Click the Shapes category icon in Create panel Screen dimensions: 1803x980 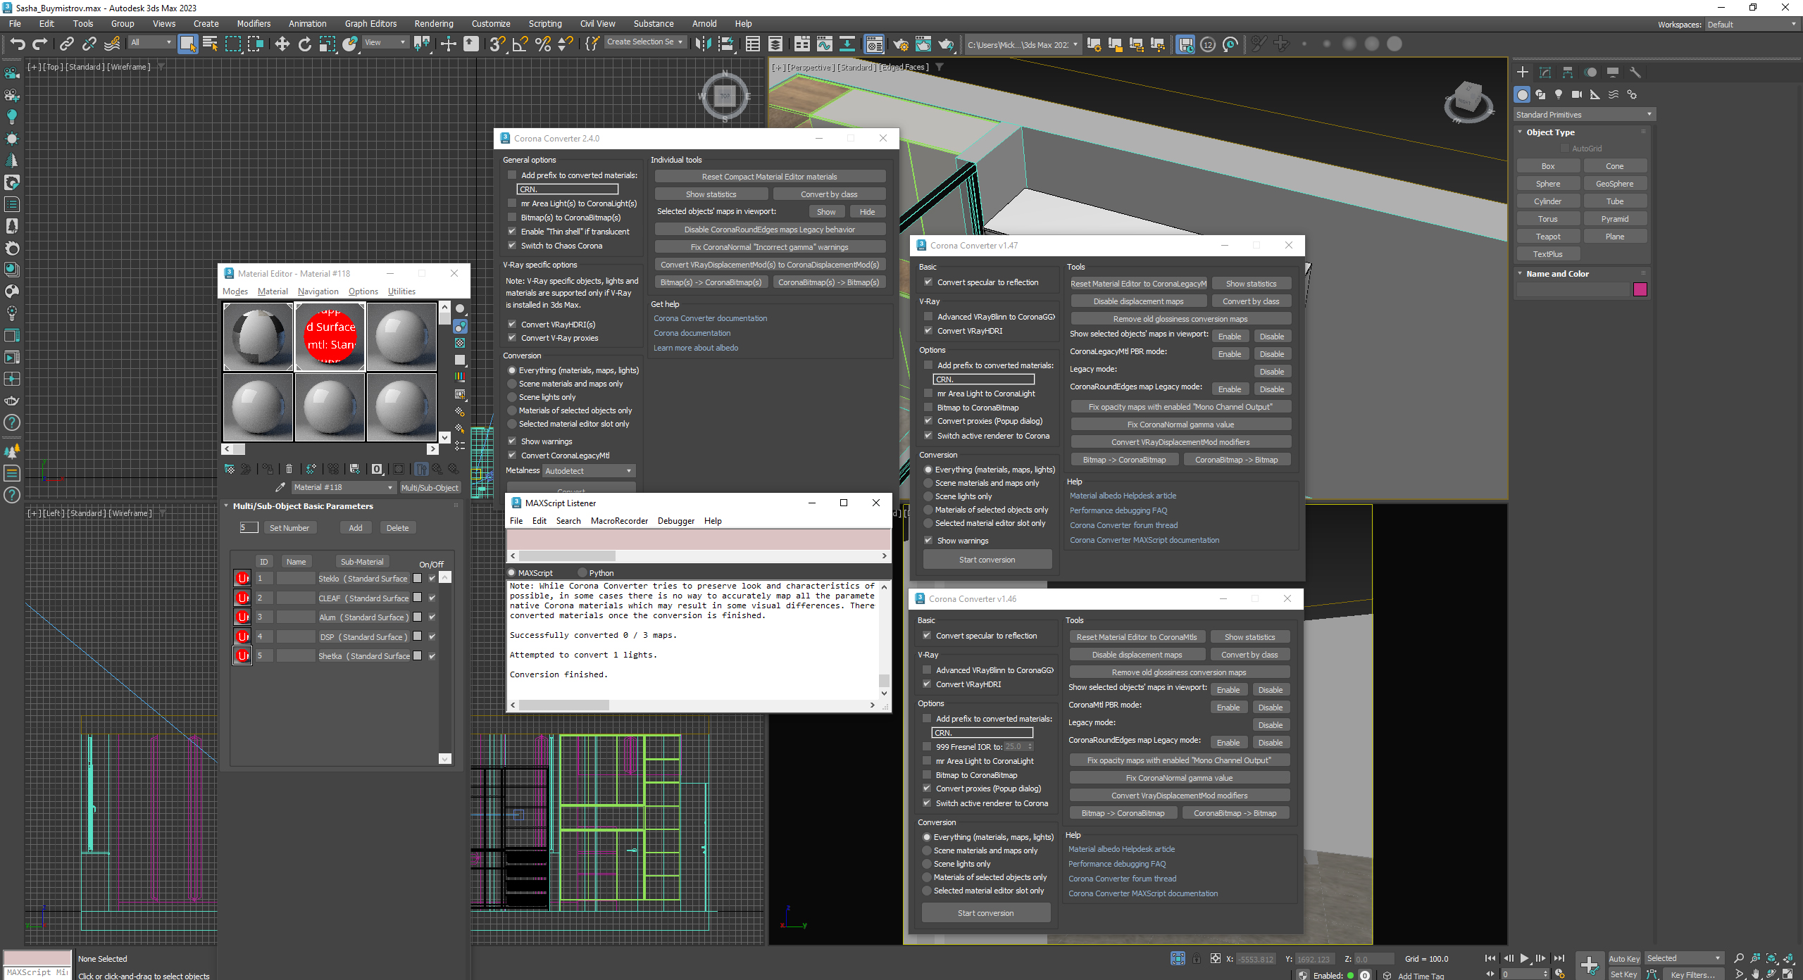coord(1540,94)
